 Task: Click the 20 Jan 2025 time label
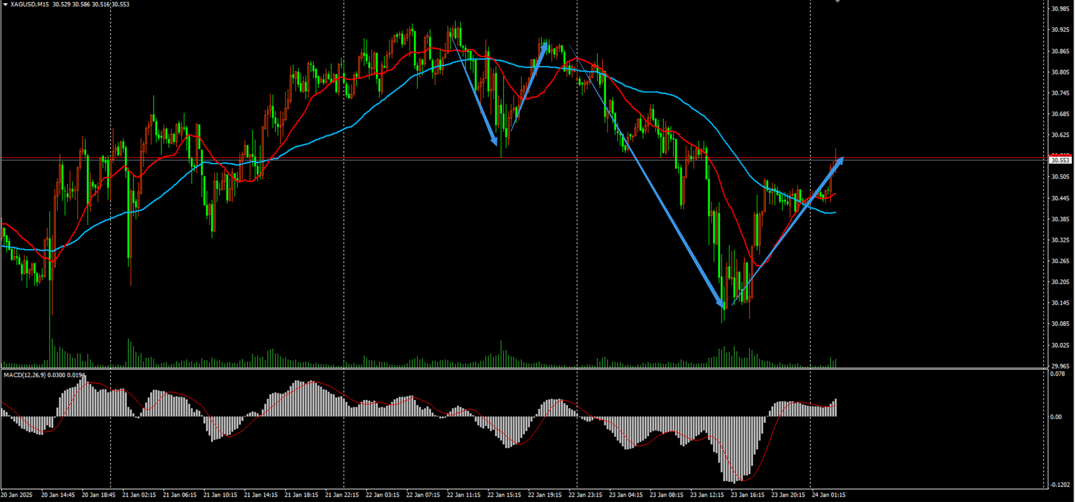17,494
